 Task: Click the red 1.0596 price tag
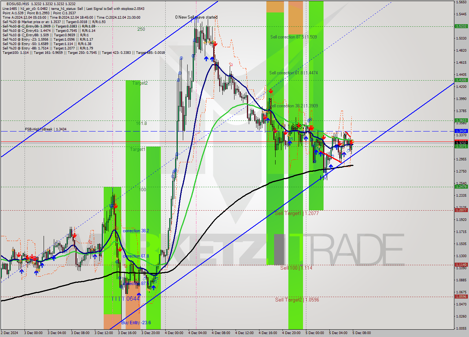point(461,297)
